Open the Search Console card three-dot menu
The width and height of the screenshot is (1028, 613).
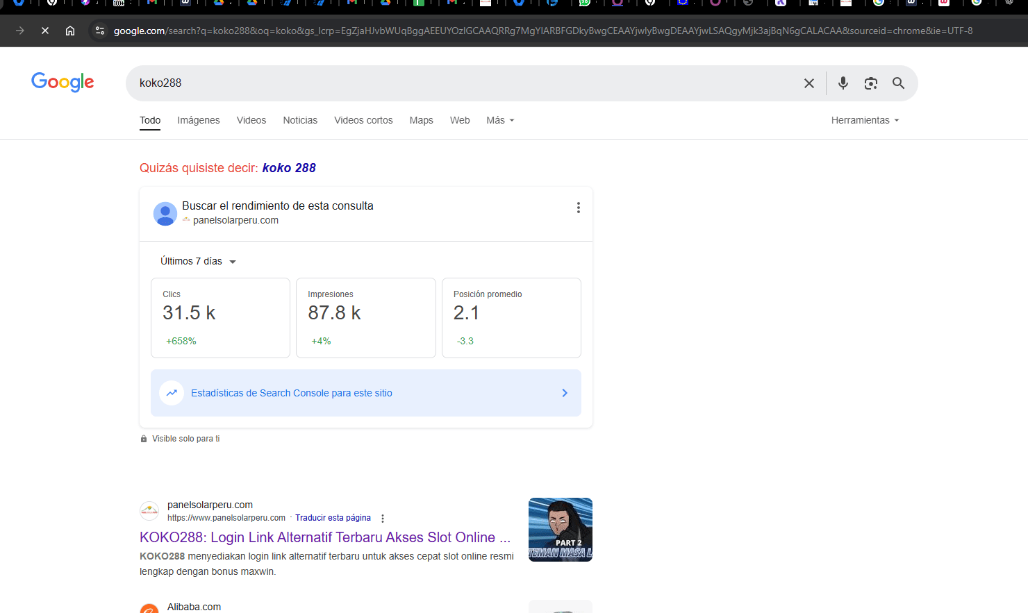click(579, 208)
